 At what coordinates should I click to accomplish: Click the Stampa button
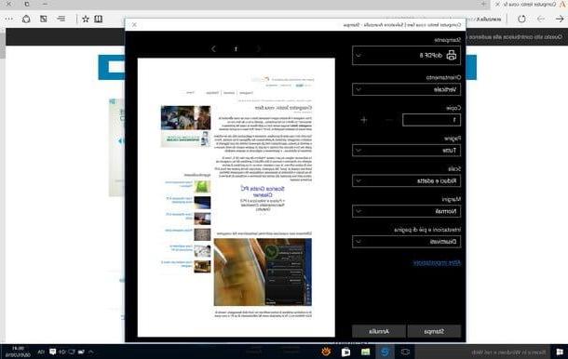point(434,331)
